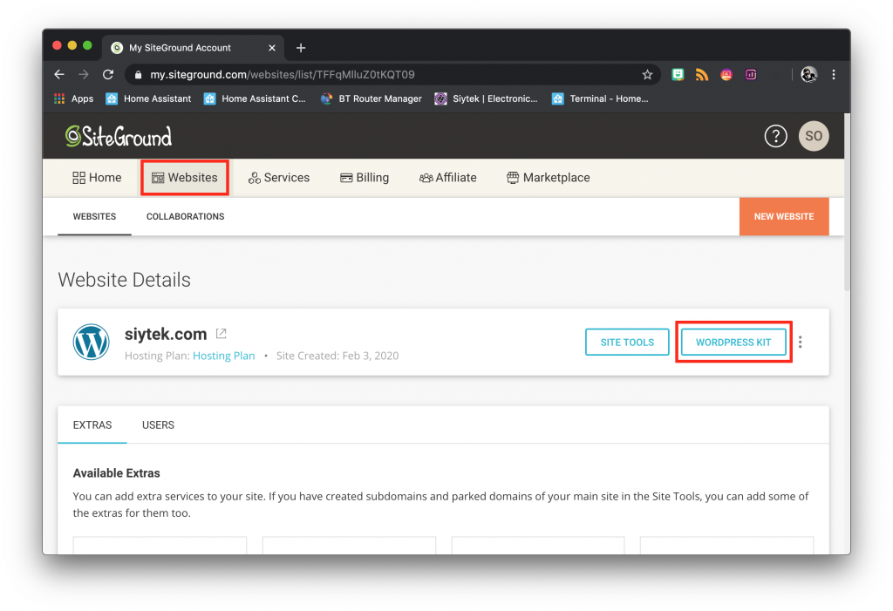Select the My SiteGround Account browser tab
893x611 pixels.
point(193,48)
